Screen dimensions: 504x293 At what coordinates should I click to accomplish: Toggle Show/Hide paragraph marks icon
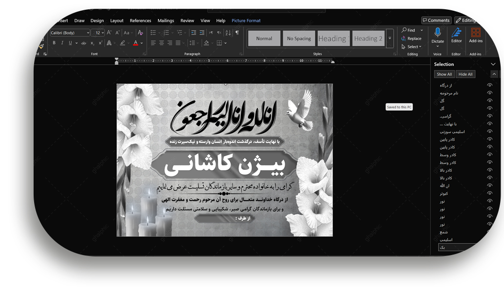tap(237, 33)
